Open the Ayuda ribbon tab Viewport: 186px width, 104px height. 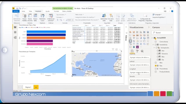tap(47, 11)
